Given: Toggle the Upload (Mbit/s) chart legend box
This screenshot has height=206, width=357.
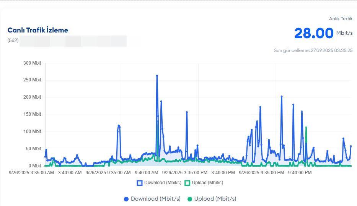Looking at the screenshot, I should (x=187, y=183).
